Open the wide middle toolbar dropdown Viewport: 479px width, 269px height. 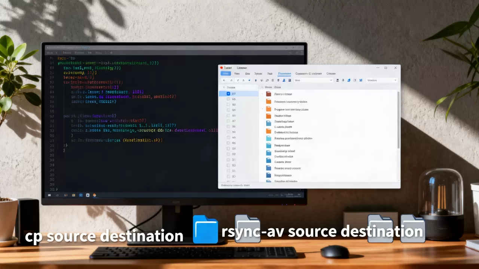(x=314, y=80)
